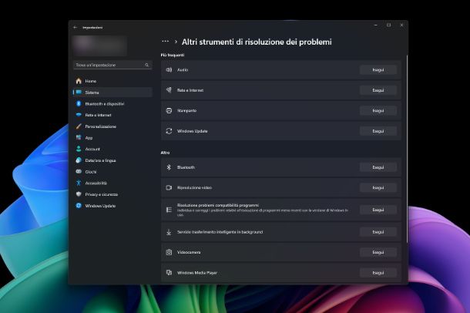Click the Rete e Internet troubleshooter icon
Viewport: 470px width, 313px height.
(x=169, y=90)
